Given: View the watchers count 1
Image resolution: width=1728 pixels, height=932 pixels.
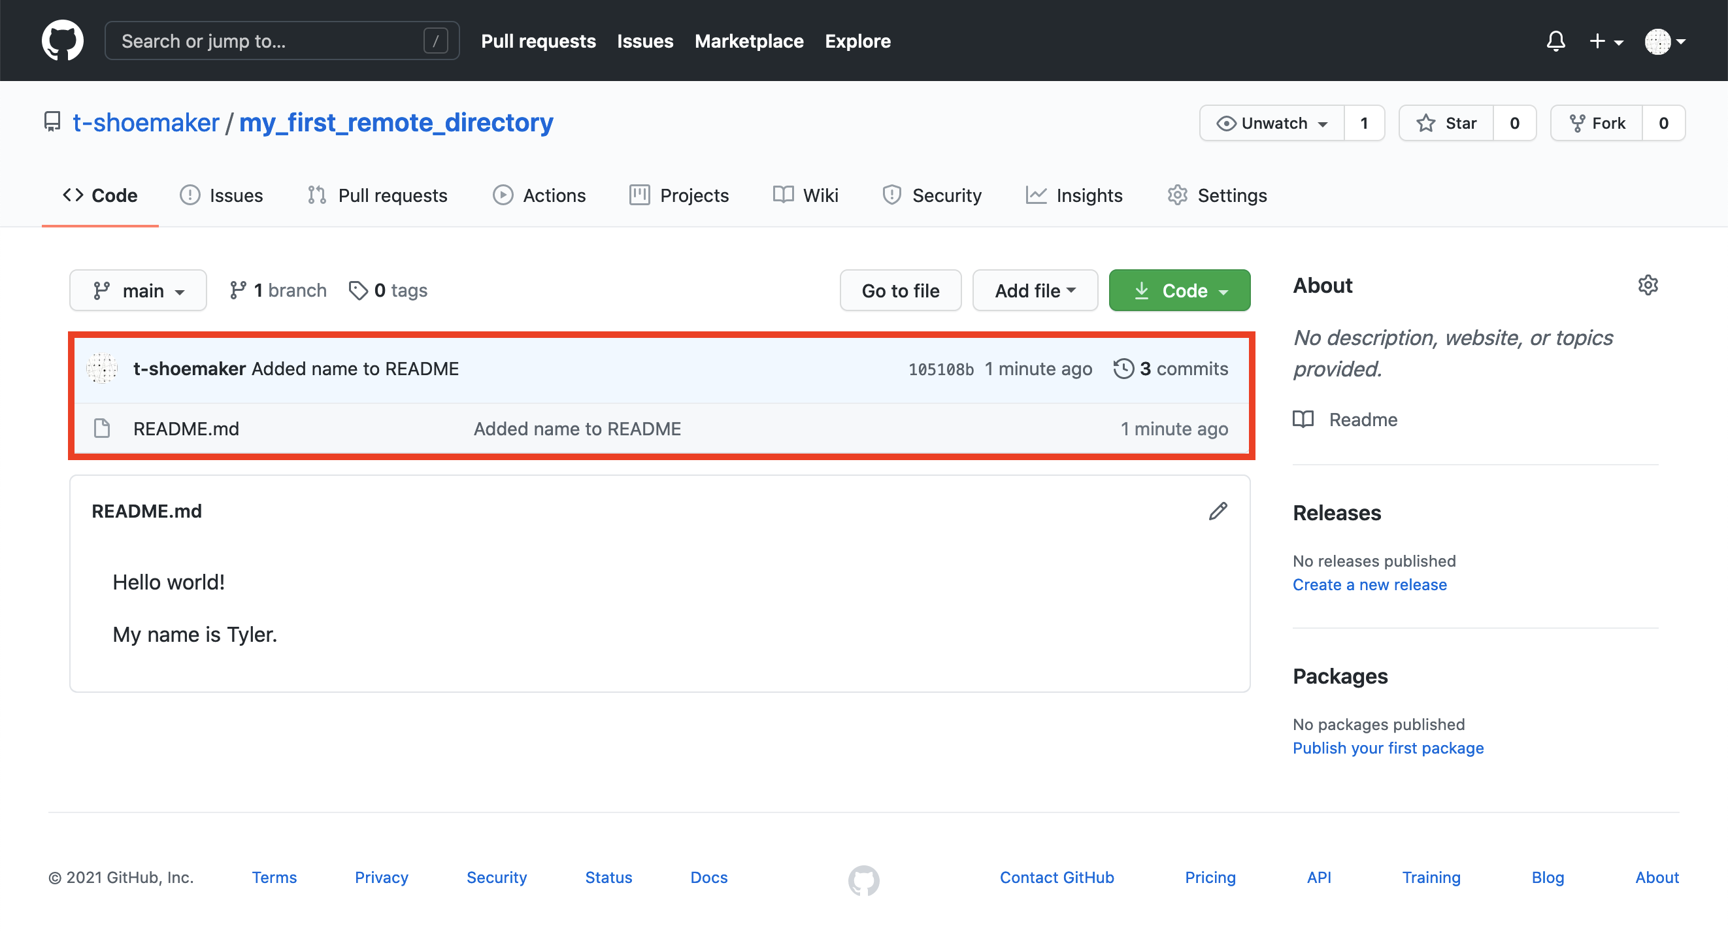Looking at the screenshot, I should point(1365,123).
